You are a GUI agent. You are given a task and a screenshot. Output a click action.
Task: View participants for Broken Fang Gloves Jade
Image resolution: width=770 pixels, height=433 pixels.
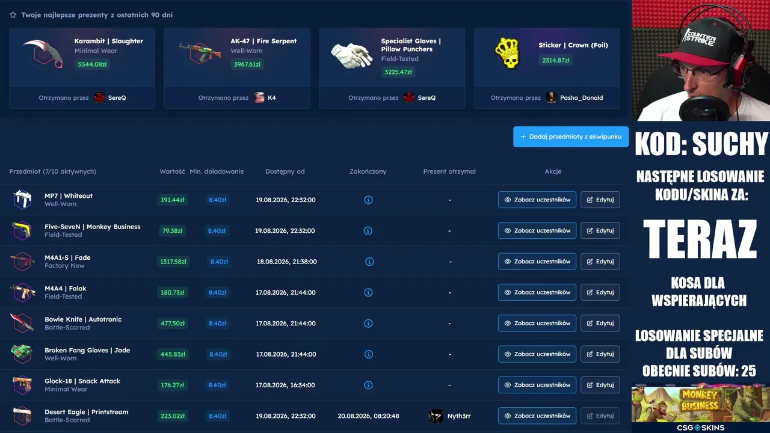(x=537, y=354)
